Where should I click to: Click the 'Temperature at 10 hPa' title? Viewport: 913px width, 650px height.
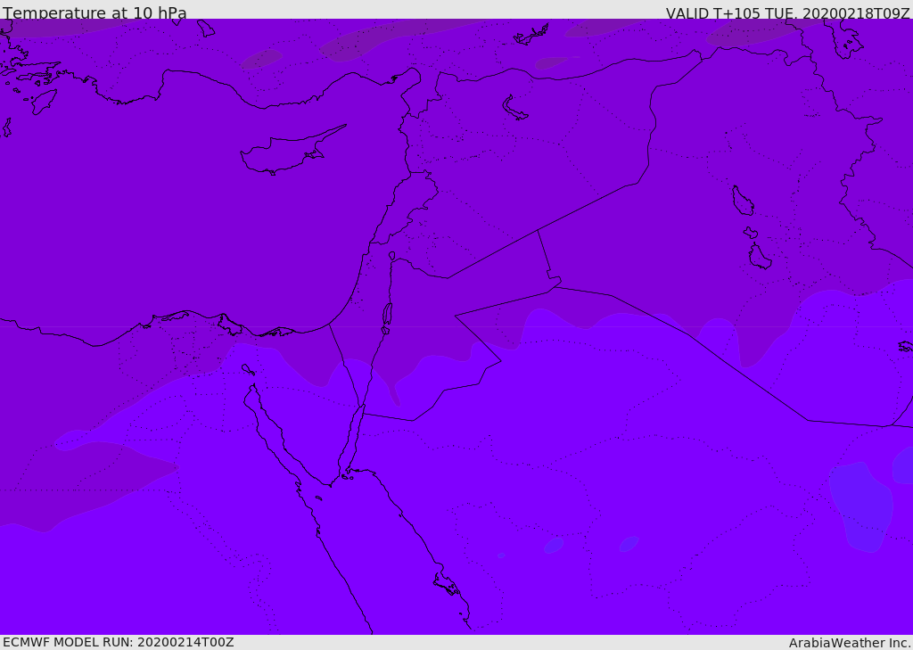(95, 12)
